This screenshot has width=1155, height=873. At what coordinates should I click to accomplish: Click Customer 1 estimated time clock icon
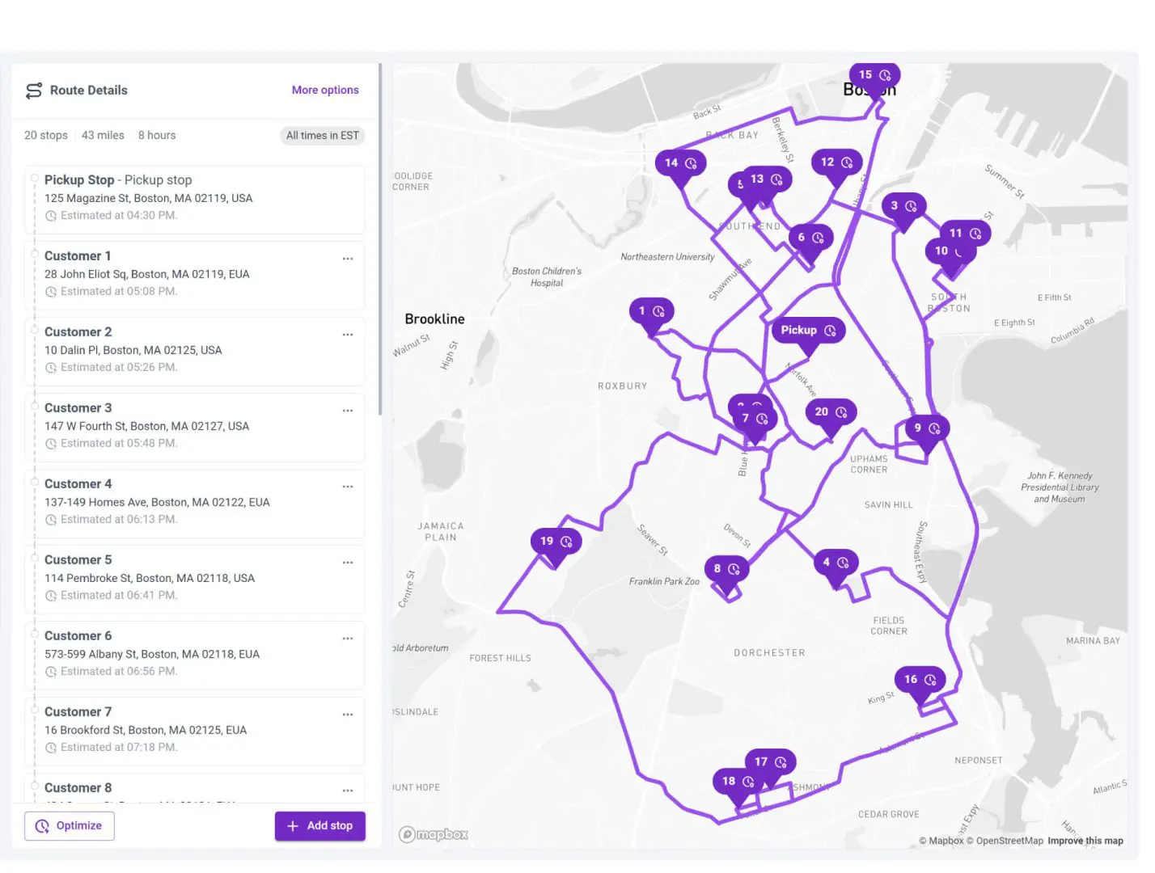[51, 292]
